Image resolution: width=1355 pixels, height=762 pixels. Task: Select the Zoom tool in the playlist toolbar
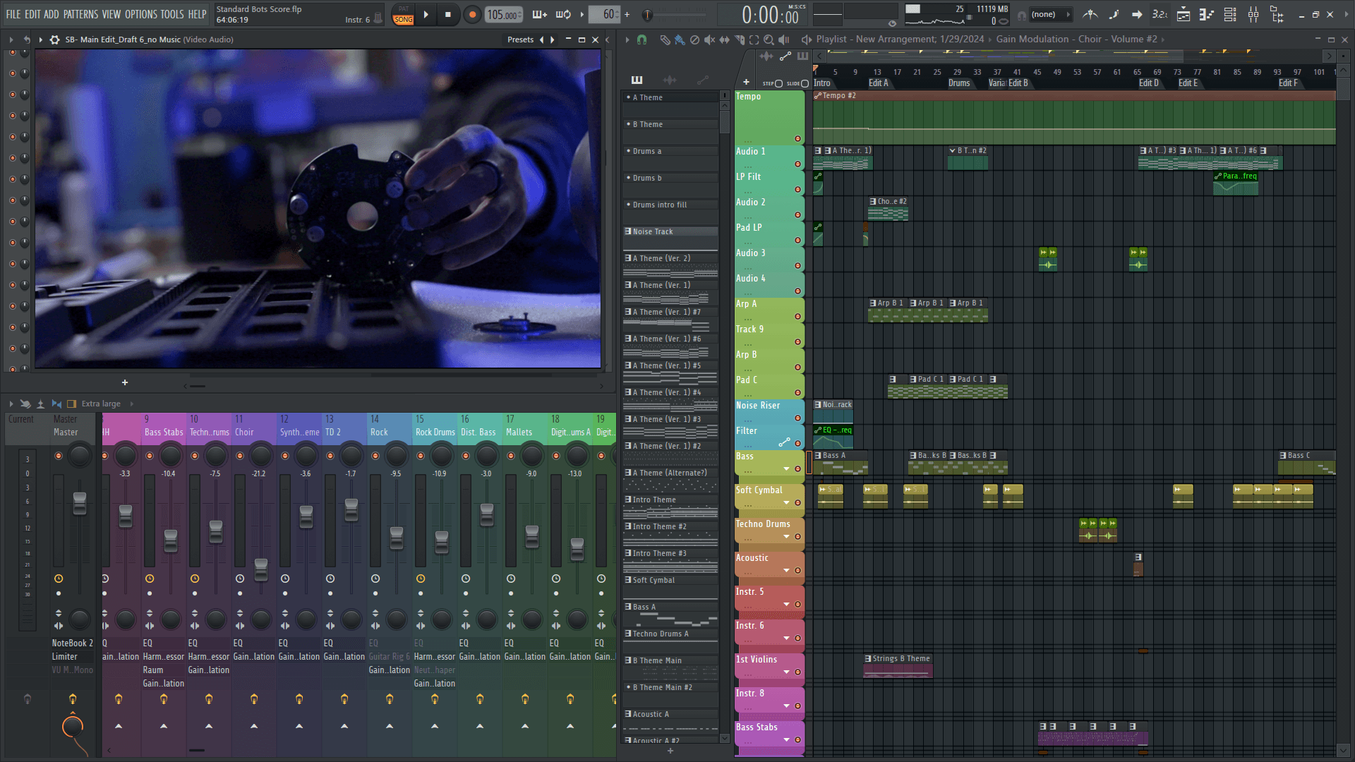click(769, 40)
